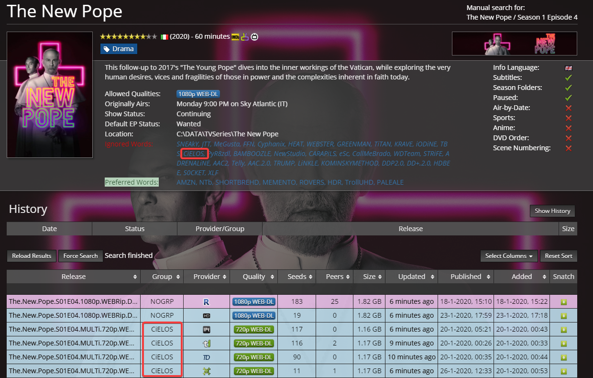The image size is (593, 378).
Task: Click the Drama genre tag
Action: coord(119,49)
